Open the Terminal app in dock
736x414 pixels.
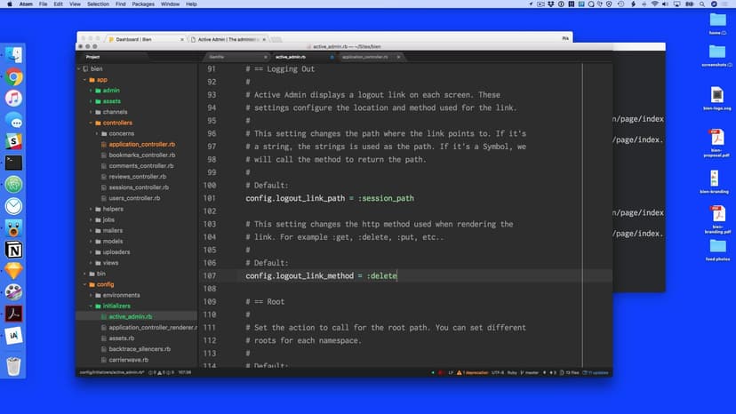pos(14,163)
